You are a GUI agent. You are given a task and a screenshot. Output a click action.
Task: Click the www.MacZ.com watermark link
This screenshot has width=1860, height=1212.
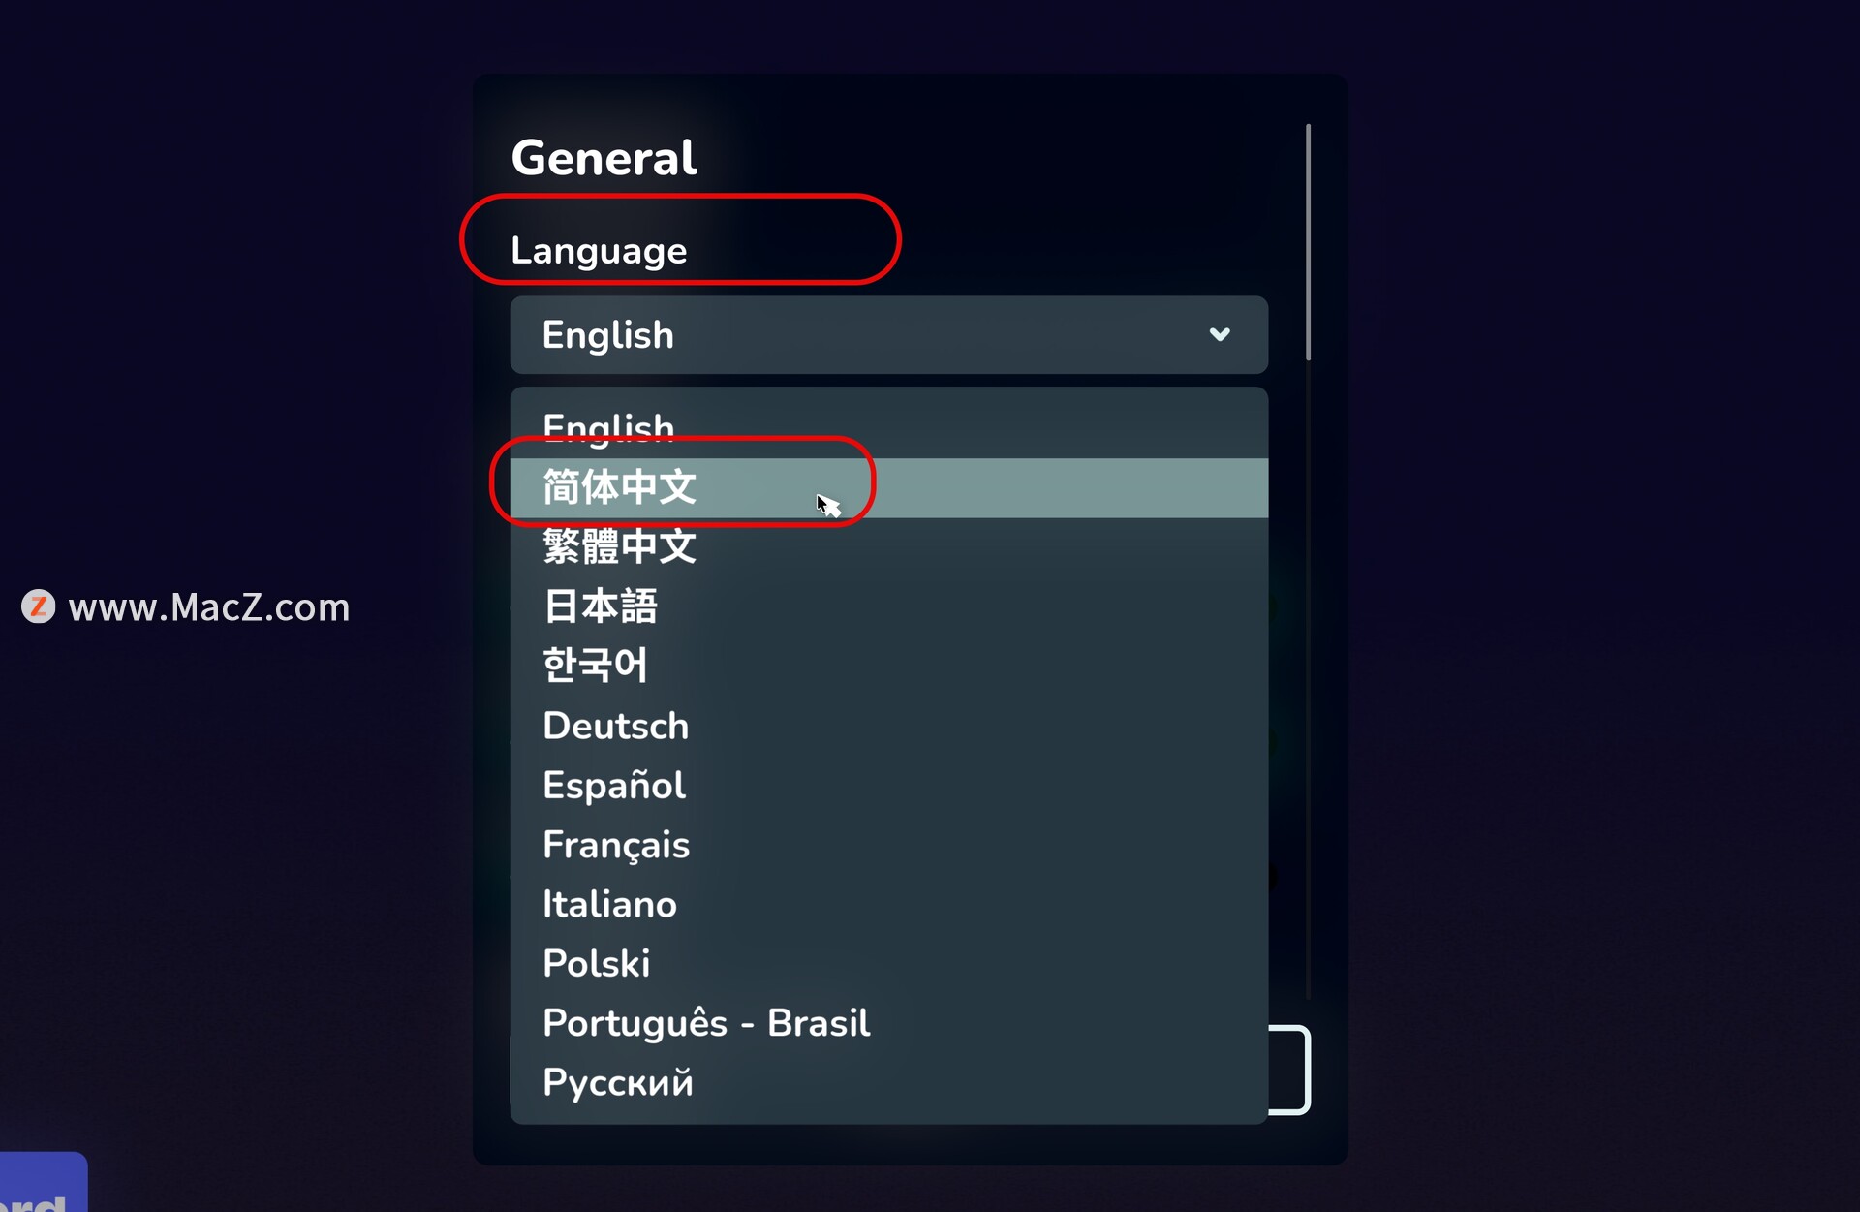coord(209,607)
